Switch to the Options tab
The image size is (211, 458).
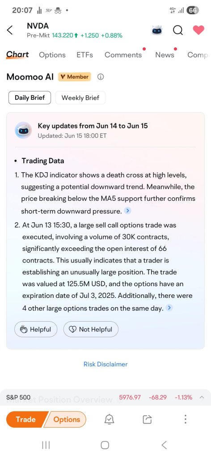point(52,55)
